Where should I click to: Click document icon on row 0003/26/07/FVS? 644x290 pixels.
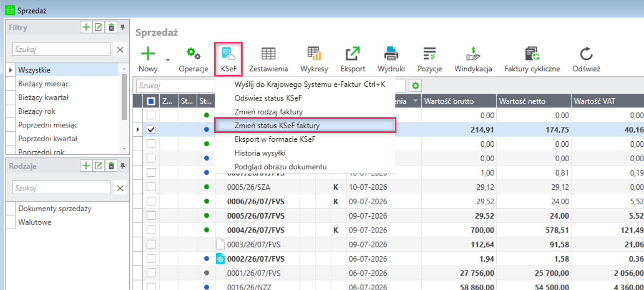[220, 245]
